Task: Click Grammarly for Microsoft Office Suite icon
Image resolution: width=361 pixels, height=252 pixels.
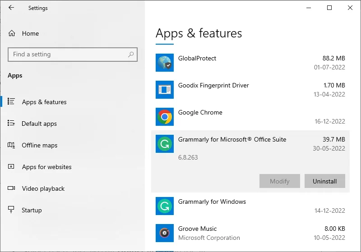Action: (x=165, y=144)
